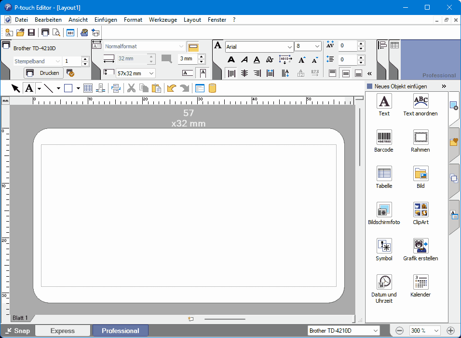Click the table tool in the drawing toolbar
461x338 pixels.
click(88, 88)
